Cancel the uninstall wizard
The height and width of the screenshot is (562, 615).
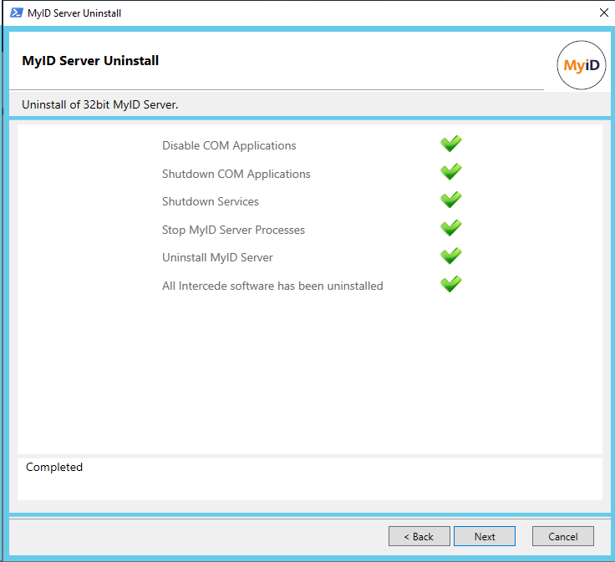click(563, 536)
